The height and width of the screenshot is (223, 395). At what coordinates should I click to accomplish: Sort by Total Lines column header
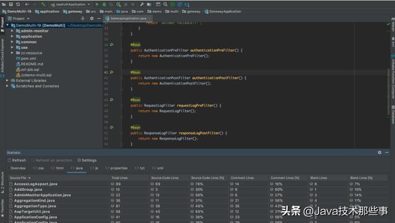pyautogui.click(x=130, y=178)
